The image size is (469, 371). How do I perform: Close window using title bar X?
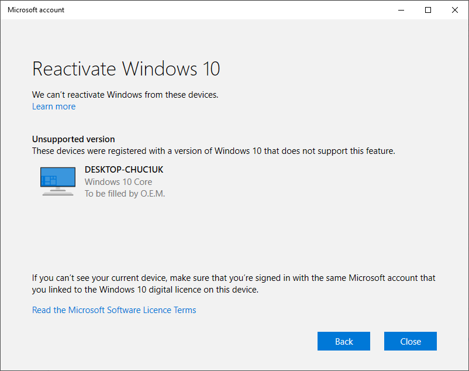tap(455, 10)
